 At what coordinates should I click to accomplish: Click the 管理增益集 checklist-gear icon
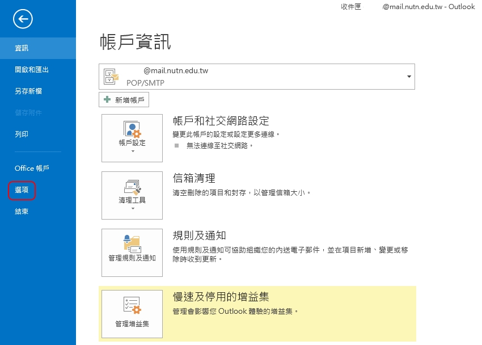point(132,305)
